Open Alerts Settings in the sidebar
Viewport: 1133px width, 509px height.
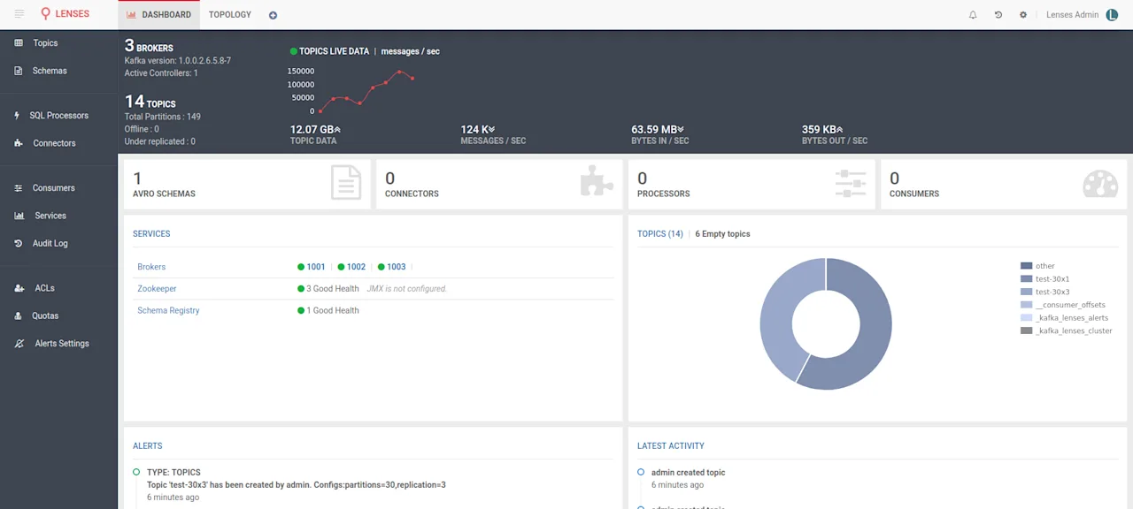pyautogui.click(x=59, y=343)
